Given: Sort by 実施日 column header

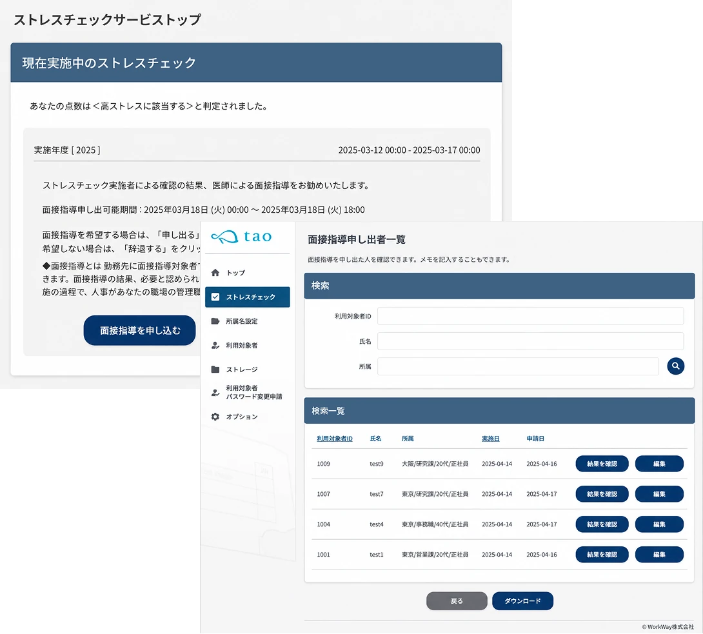Looking at the screenshot, I should pyautogui.click(x=490, y=439).
